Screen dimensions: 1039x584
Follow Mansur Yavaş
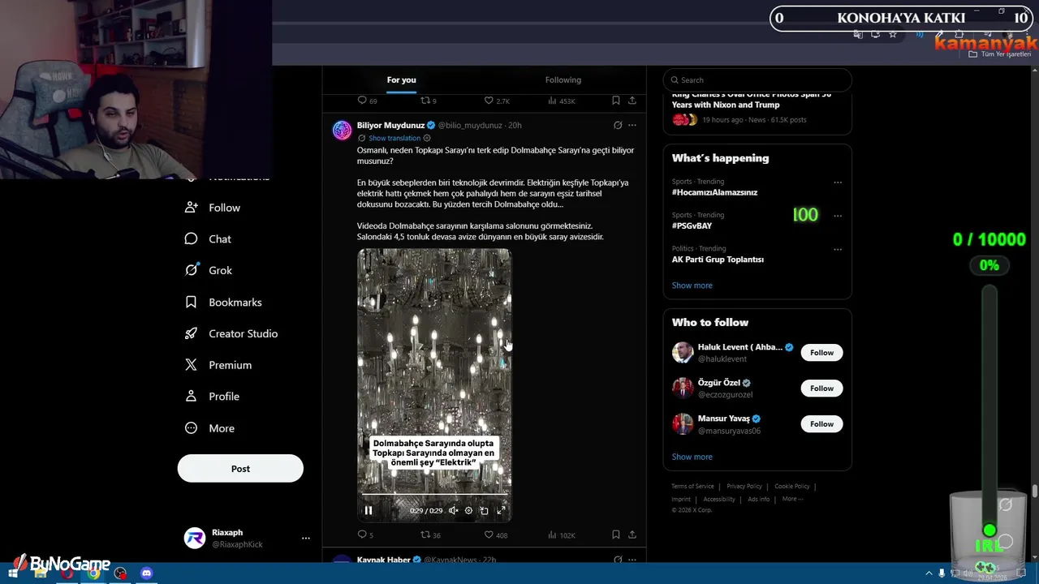821,424
